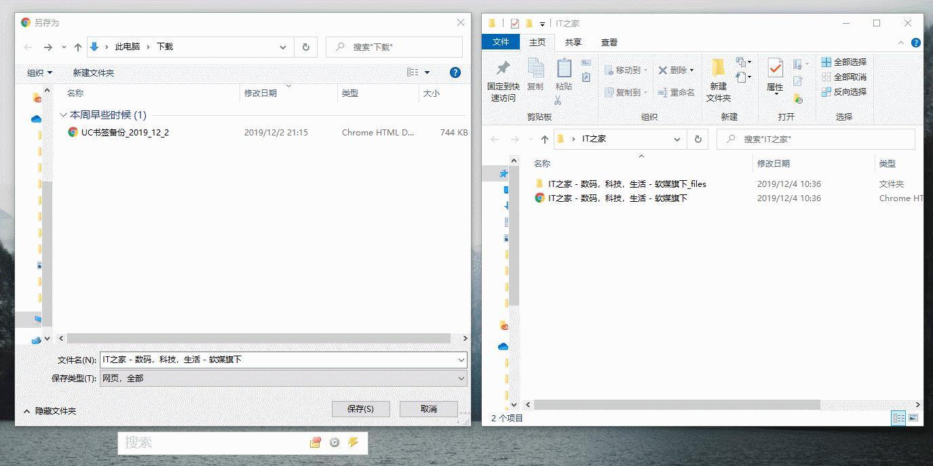Screen dimensions: 933x466
Task: Open the 保存类型 file type dropdown
Action: pos(461,379)
